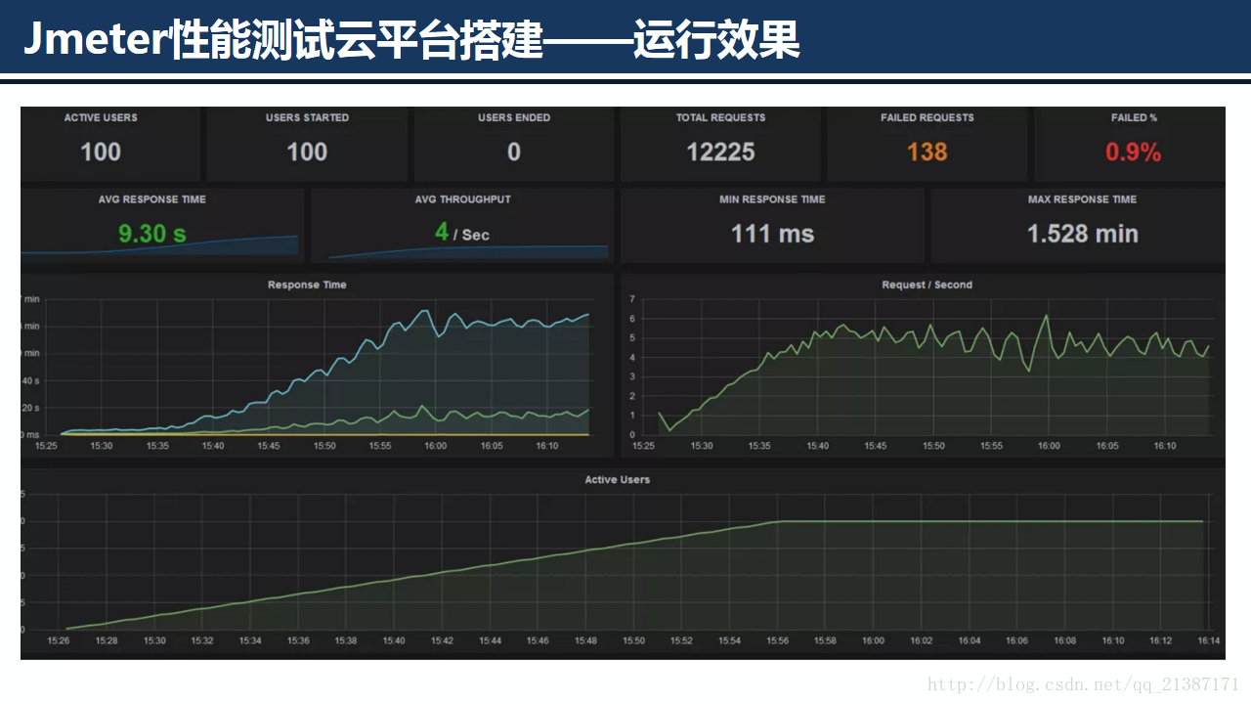Click the 15:58 time axis label

[x=825, y=641]
